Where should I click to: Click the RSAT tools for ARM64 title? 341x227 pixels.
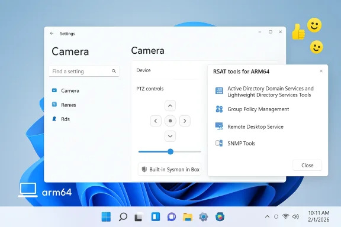point(241,72)
